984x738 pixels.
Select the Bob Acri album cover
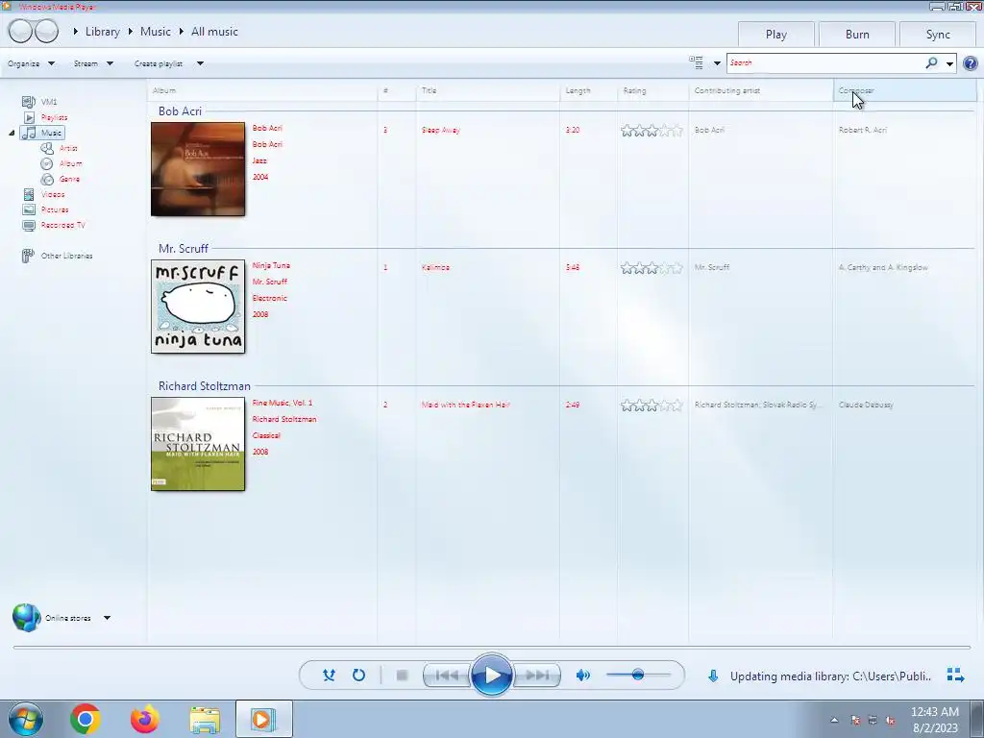pyautogui.click(x=198, y=169)
